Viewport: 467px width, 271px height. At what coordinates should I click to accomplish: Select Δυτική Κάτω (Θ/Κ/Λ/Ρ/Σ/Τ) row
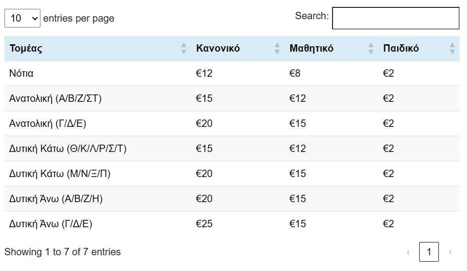pos(68,149)
